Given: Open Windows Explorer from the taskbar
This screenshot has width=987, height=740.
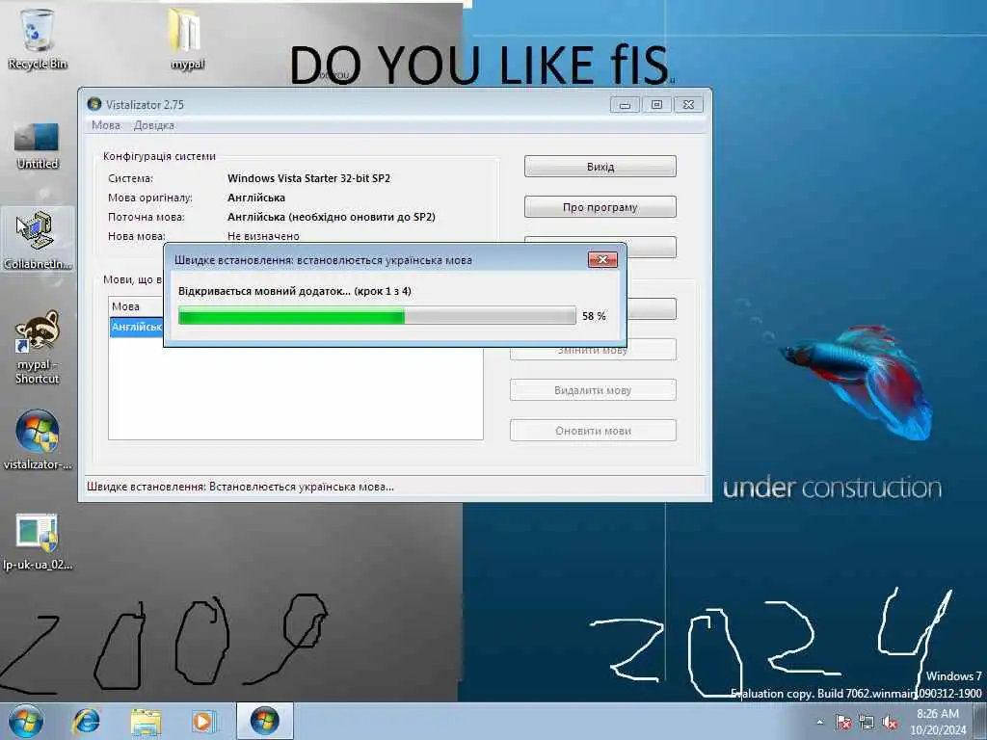Looking at the screenshot, I should tap(146, 721).
